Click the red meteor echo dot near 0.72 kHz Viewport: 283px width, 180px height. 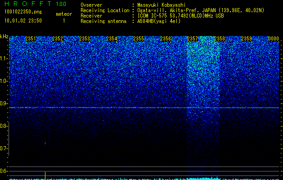pos(45,143)
